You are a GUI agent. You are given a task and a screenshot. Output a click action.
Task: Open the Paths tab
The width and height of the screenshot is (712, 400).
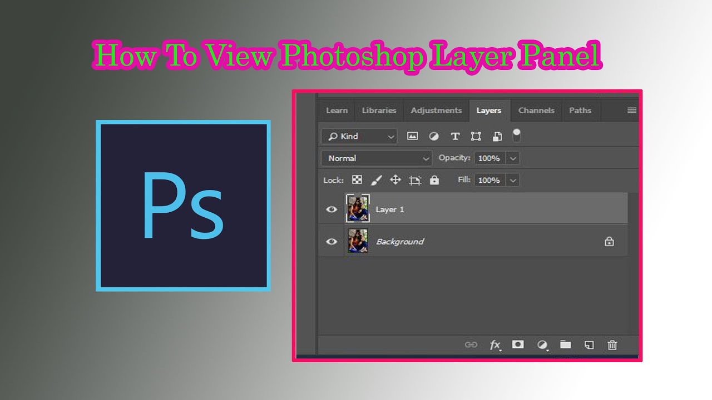click(x=580, y=111)
